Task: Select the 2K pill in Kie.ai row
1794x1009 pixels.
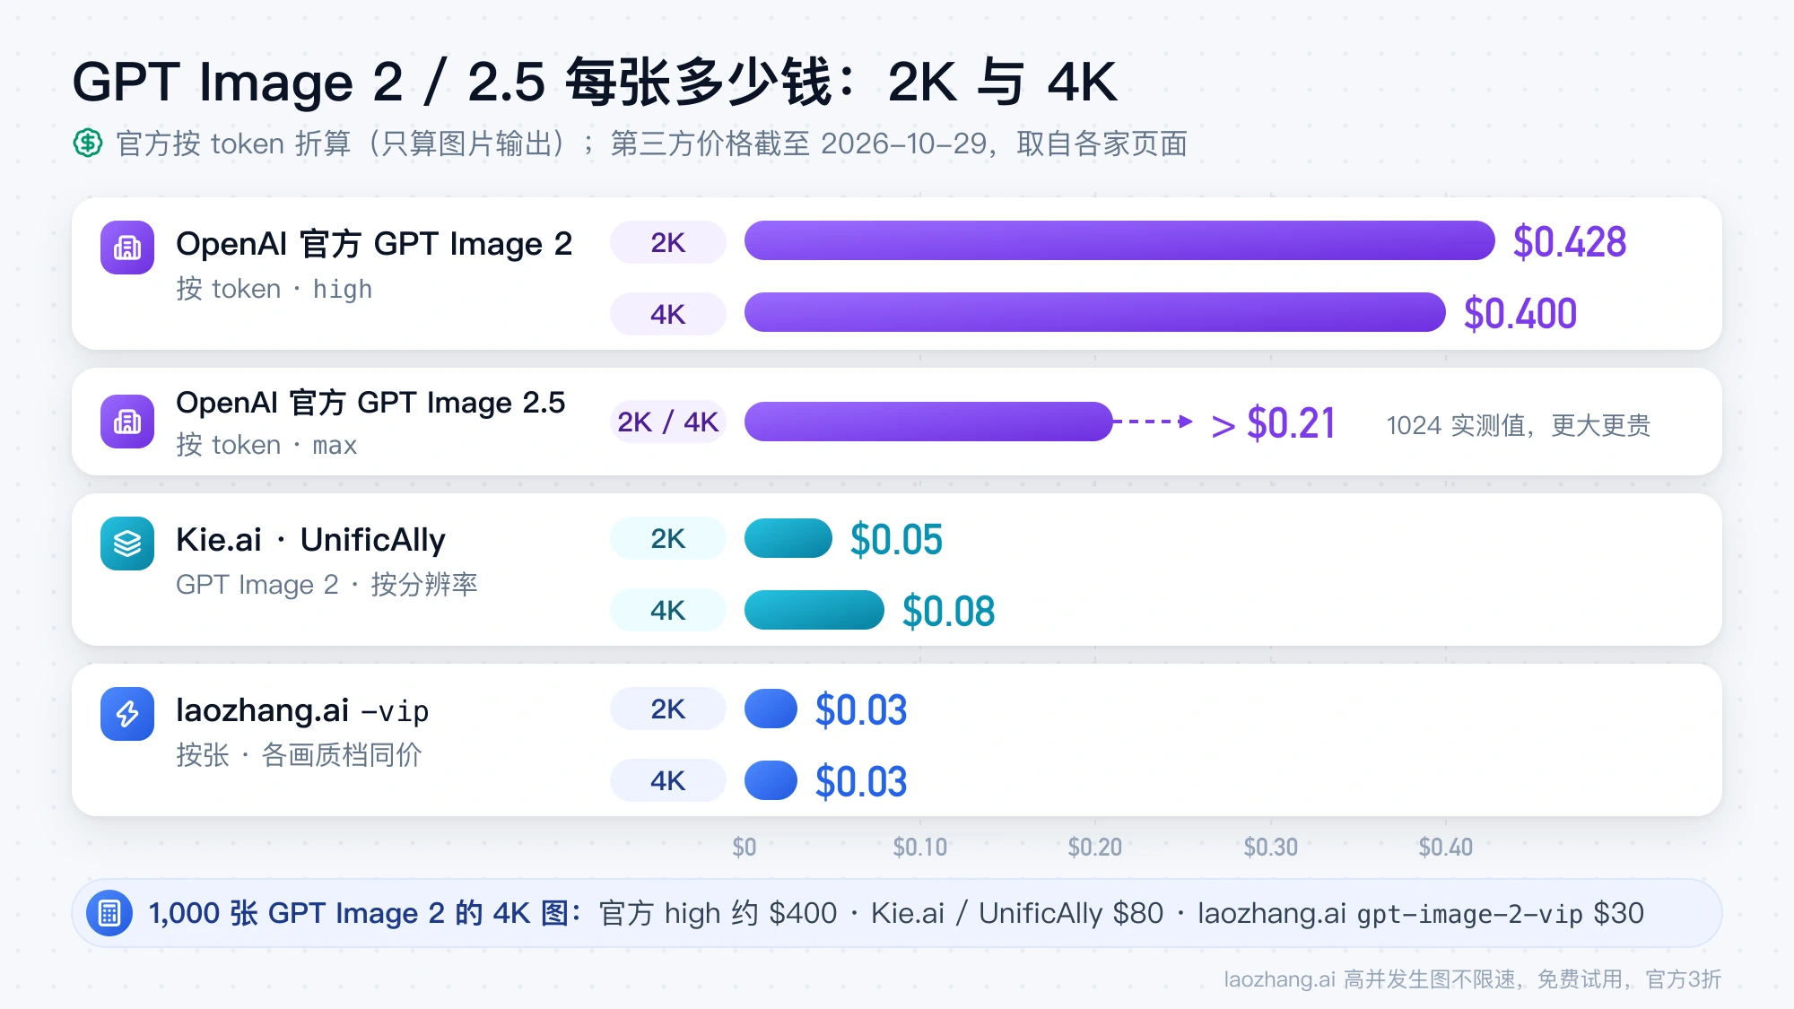Action: (x=668, y=538)
